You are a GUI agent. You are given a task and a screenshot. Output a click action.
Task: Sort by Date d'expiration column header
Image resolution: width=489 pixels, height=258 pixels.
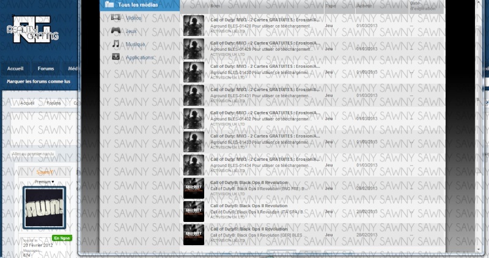point(427,6)
